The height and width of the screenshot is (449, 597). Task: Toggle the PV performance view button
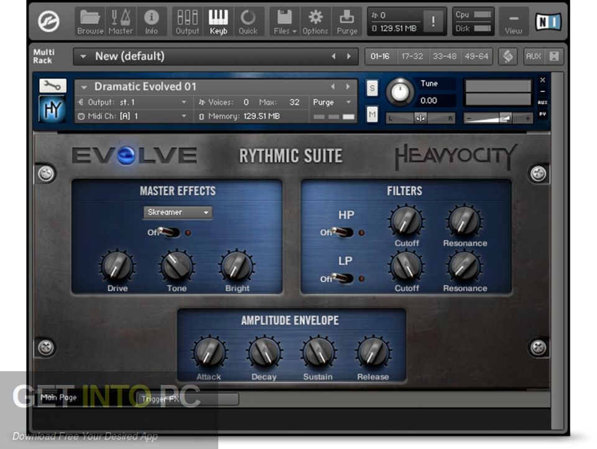pos(542,114)
